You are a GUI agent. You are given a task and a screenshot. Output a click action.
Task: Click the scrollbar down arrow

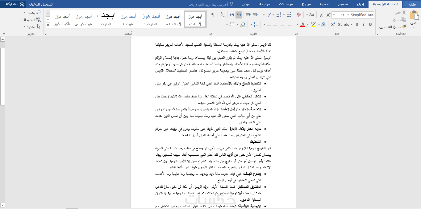tap(2, 205)
